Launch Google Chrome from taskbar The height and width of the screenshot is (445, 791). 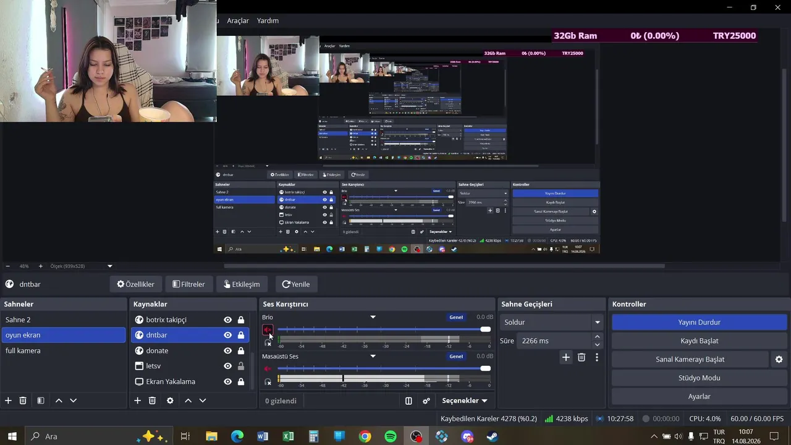click(x=365, y=436)
